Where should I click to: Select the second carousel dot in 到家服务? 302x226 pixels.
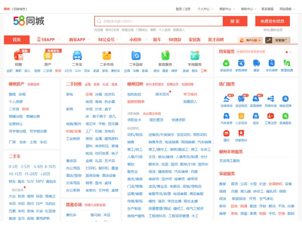(x=291, y=52)
